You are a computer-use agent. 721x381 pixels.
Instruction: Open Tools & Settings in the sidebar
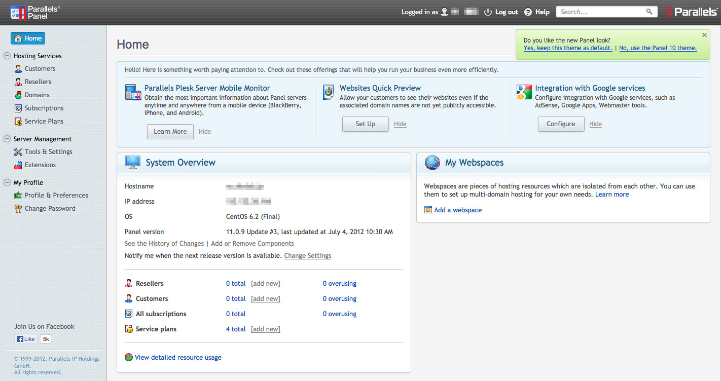tap(49, 152)
